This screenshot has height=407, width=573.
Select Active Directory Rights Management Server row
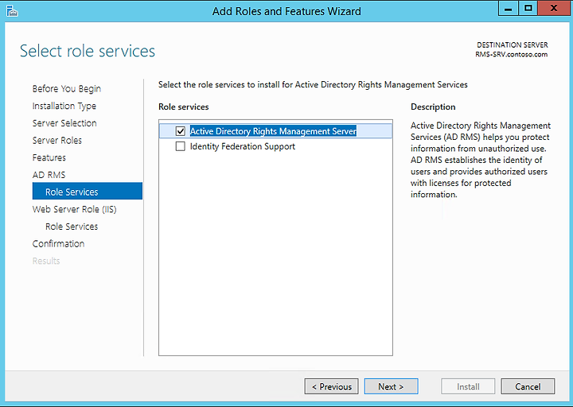click(x=275, y=131)
